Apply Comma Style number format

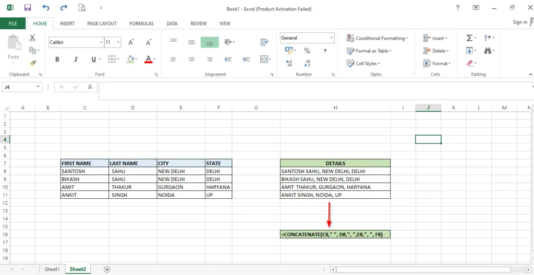point(325,51)
